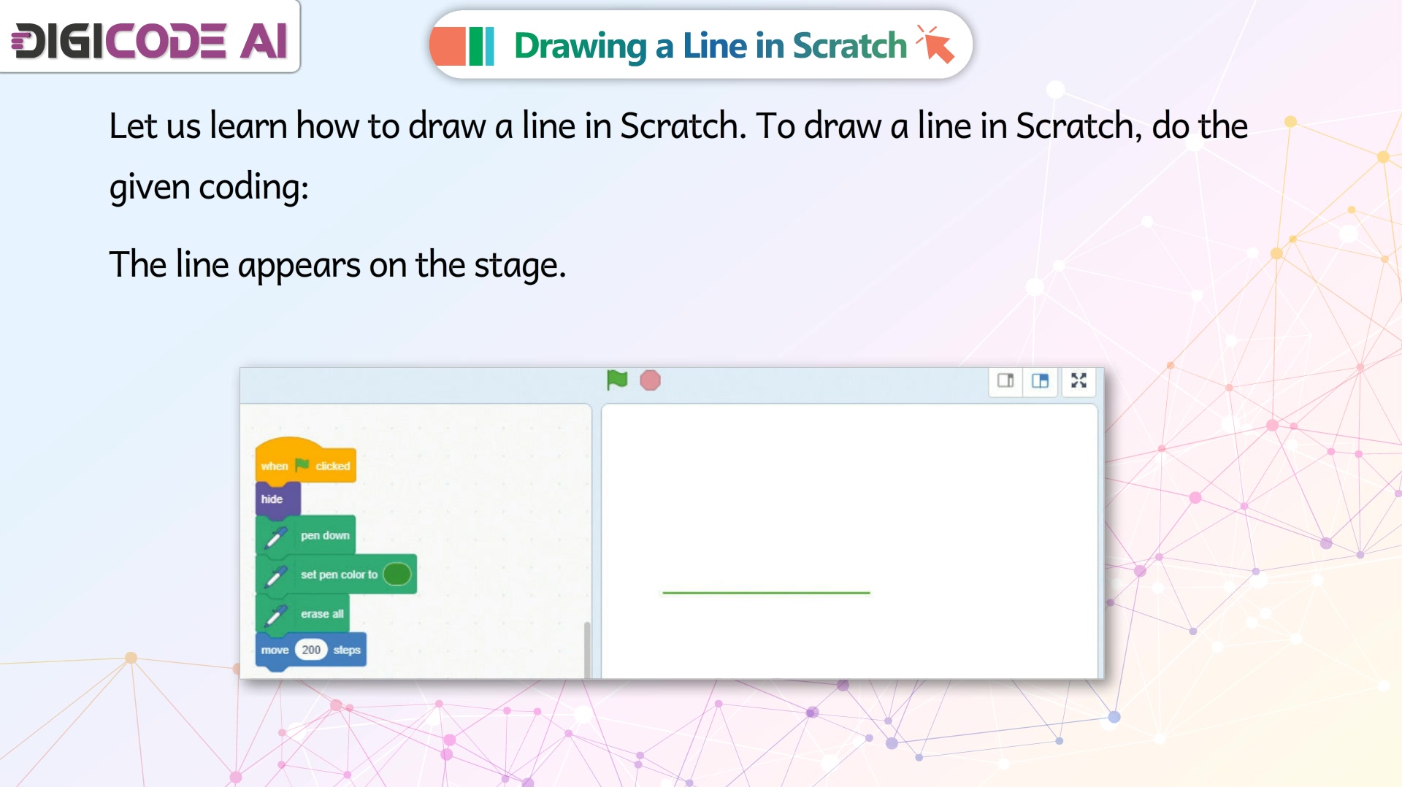The height and width of the screenshot is (787, 1402).
Task: Click the green flag icon inside hat block
Action: click(302, 465)
